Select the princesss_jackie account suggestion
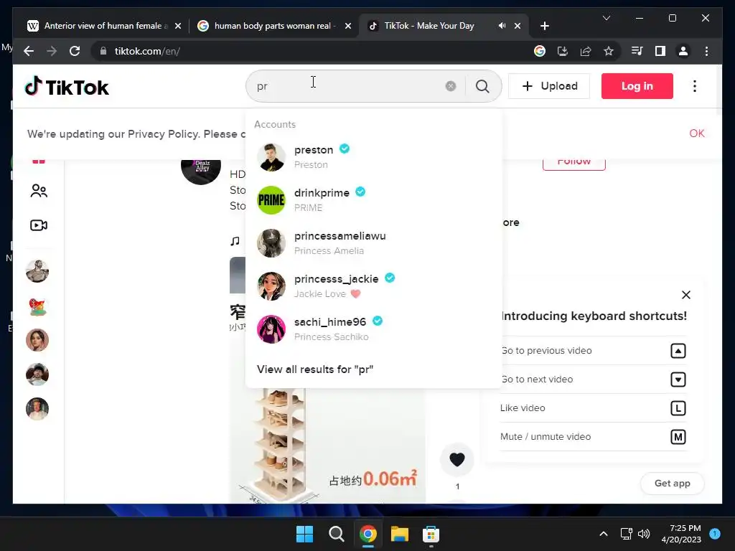This screenshot has width=735, height=551. pyautogui.click(x=373, y=286)
